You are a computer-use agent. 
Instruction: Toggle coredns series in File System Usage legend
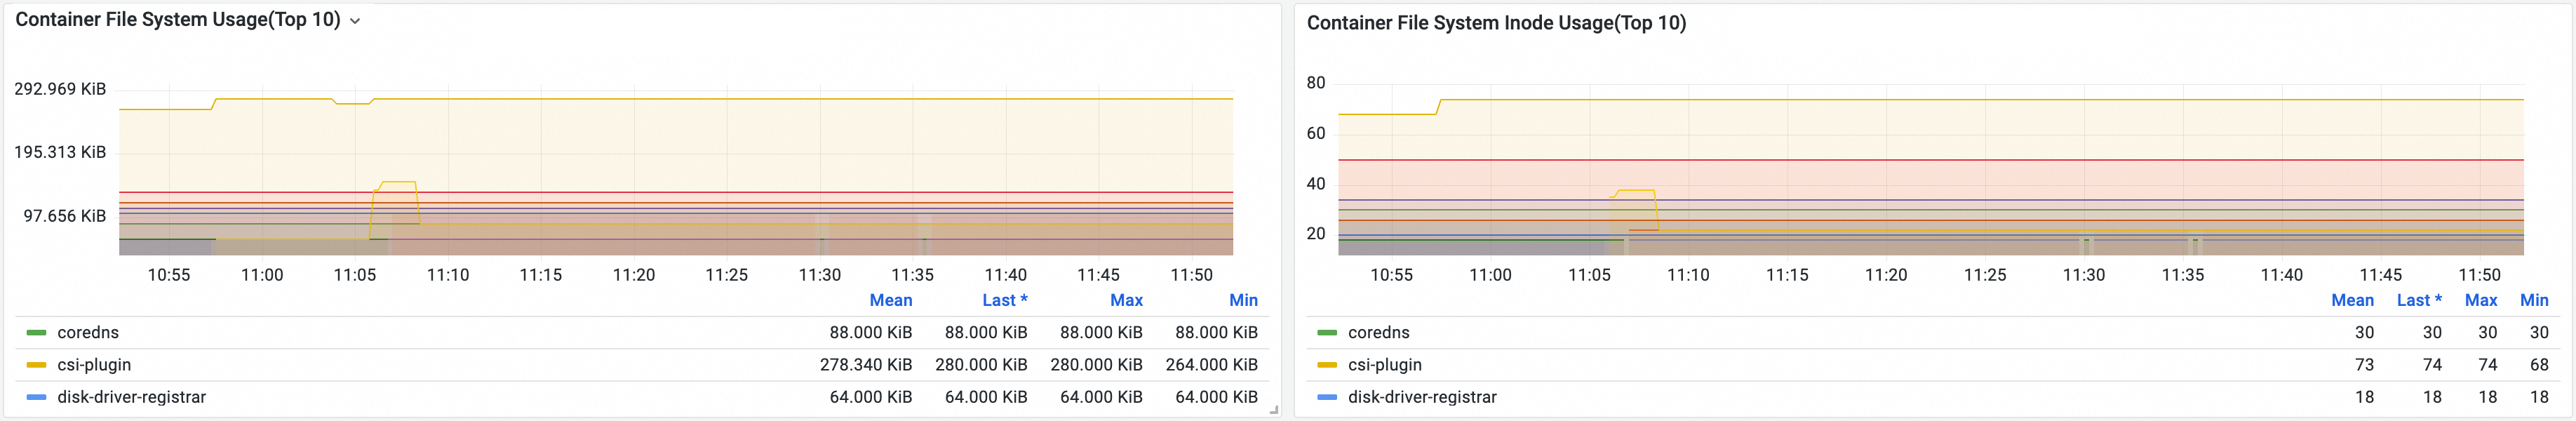click(88, 333)
